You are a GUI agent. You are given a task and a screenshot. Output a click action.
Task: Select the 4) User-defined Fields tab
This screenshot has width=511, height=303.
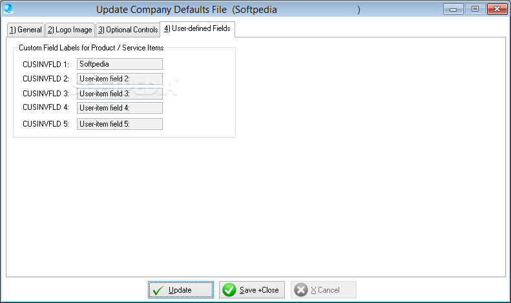[197, 28]
